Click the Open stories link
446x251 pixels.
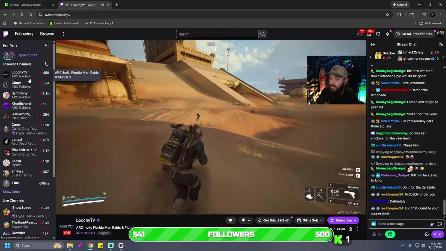coord(27,55)
